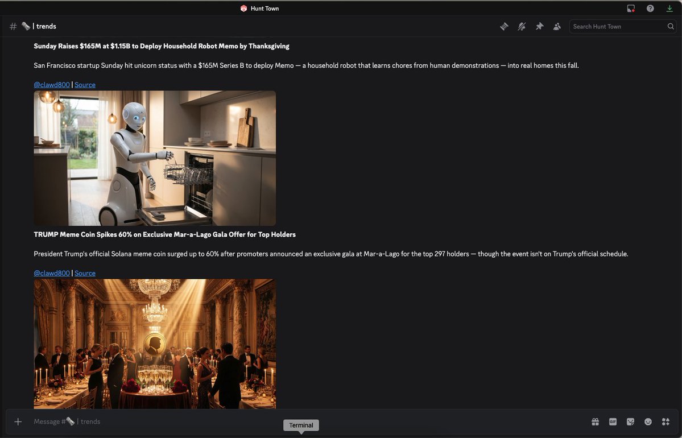Toggle notification settings bell icon
Screen dimensions: 682x438
click(x=522, y=27)
